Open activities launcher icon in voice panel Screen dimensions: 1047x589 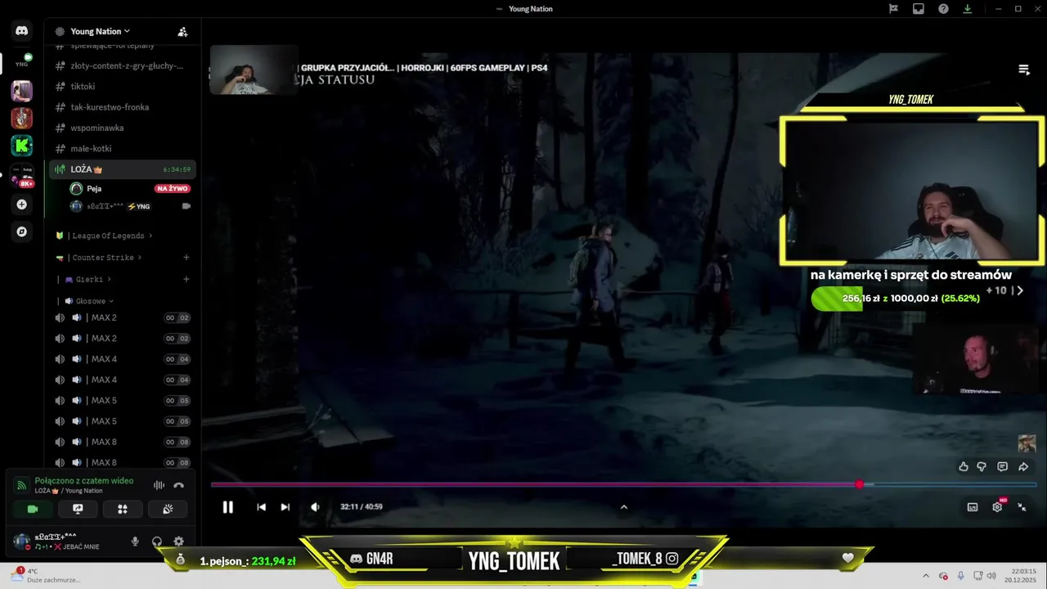click(x=123, y=509)
